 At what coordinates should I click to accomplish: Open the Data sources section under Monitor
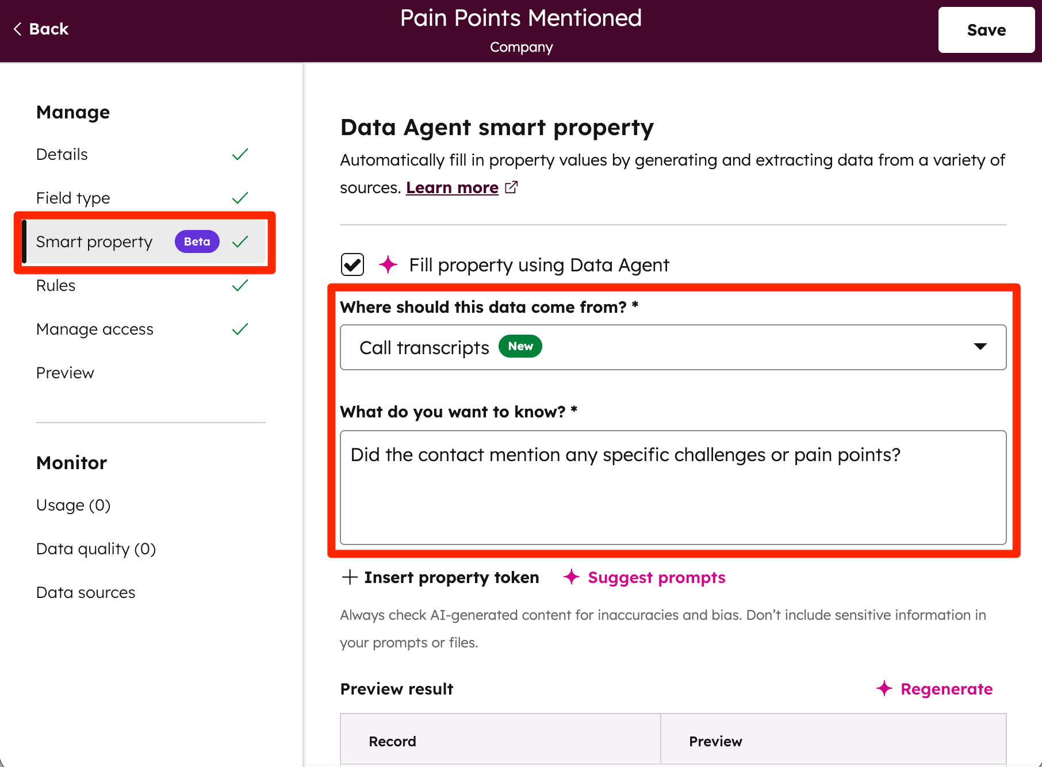point(85,592)
